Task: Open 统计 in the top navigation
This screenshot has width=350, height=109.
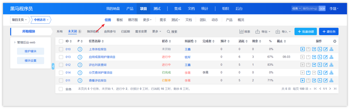Action: click(205, 8)
